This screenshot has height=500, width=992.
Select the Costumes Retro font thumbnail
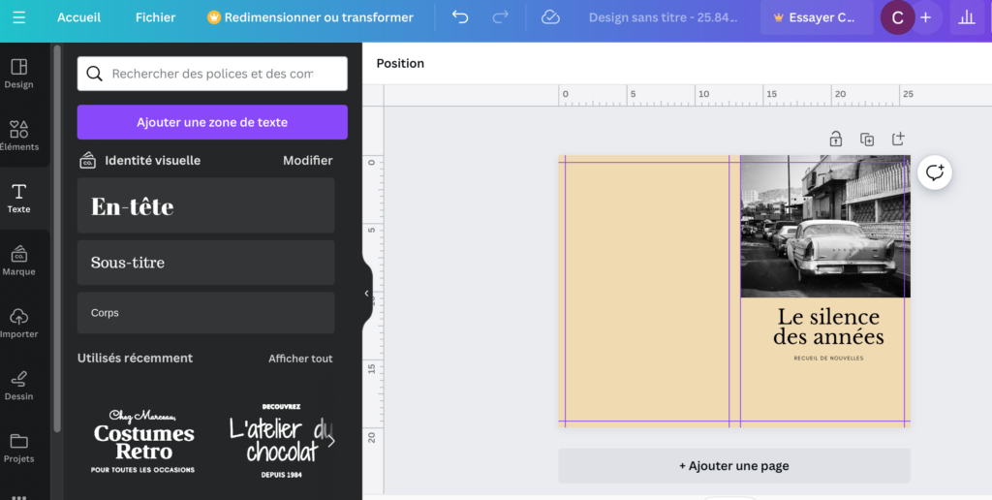pyautogui.click(x=143, y=441)
